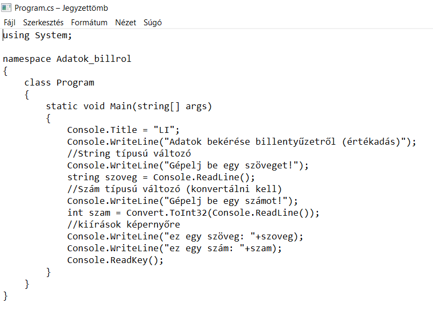Image resolution: width=433 pixels, height=319 pixels.
Task: Place cursor in the 'using System;' line
Action: pos(37,36)
